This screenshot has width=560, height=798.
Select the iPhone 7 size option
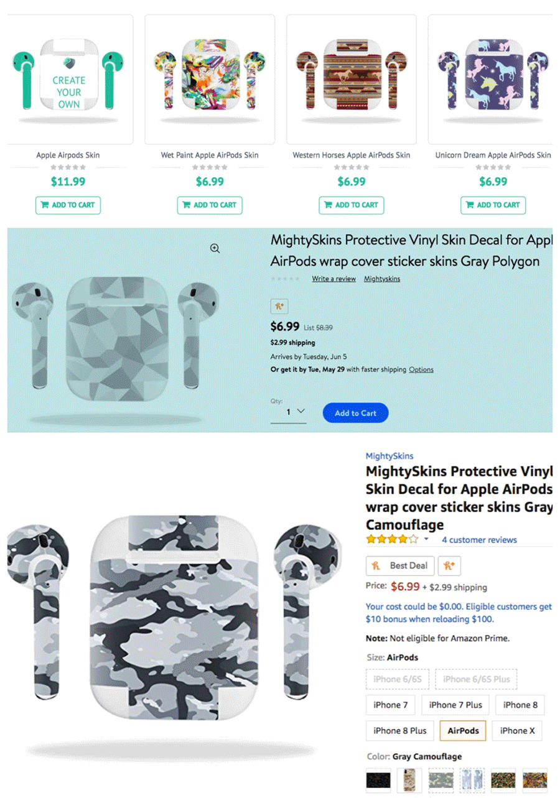[390, 705]
